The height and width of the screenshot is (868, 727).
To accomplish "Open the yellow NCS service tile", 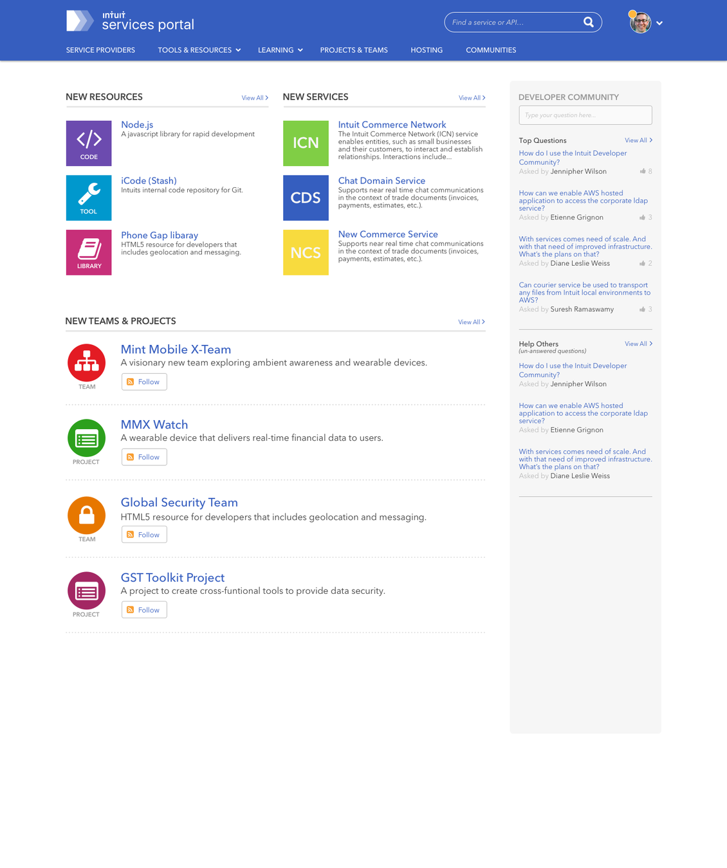I will click(306, 252).
